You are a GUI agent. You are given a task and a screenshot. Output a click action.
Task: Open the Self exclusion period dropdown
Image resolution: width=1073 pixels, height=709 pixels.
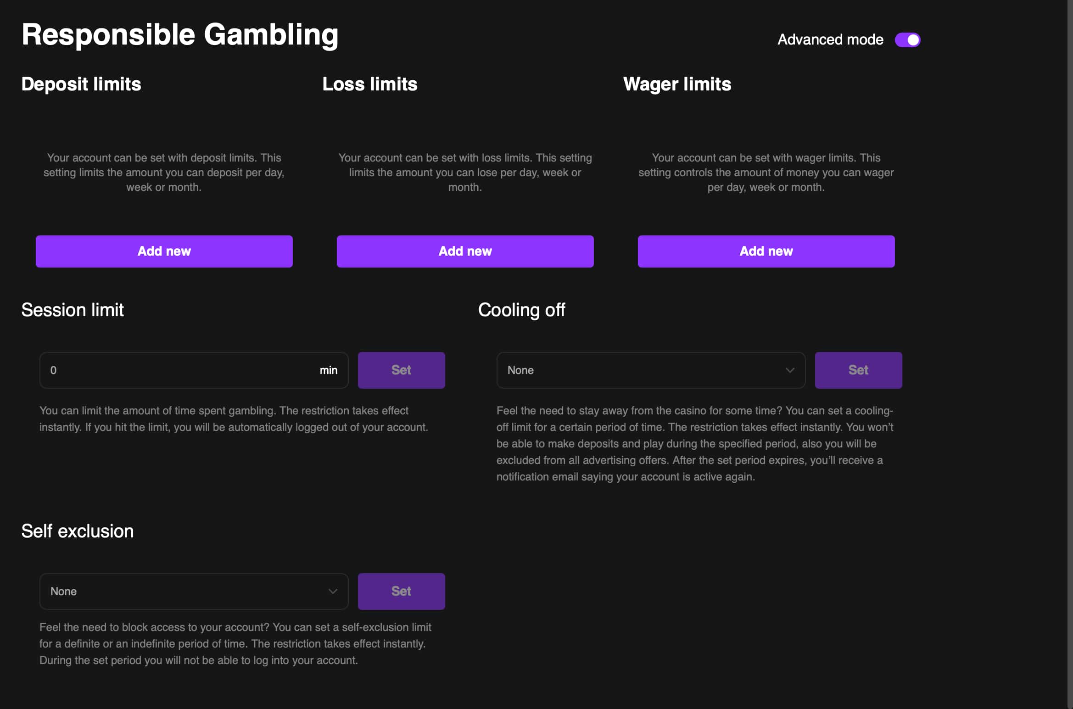pyautogui.click(x=184, y=592)
